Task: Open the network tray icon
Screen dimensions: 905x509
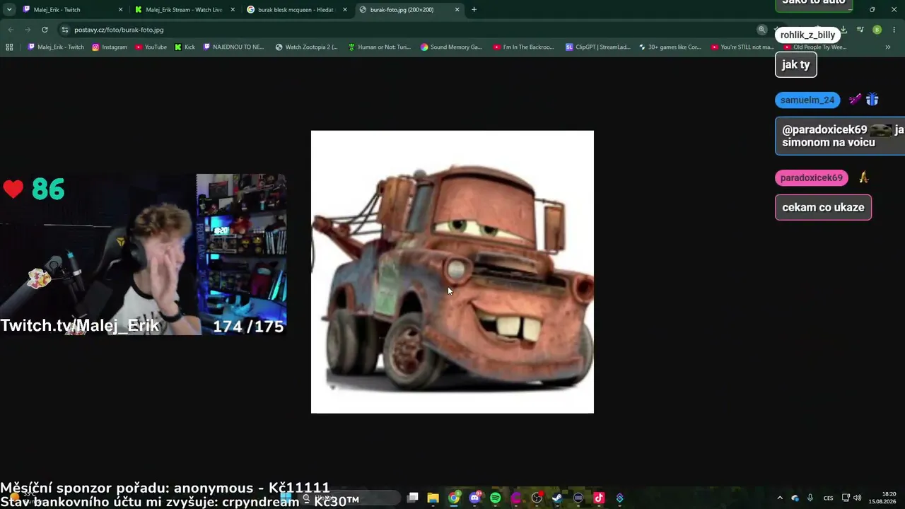Action: (x=846, y=498)
